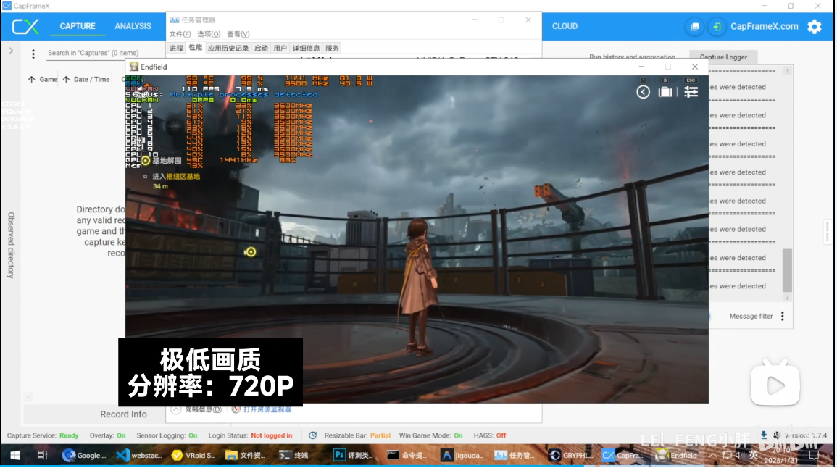Collapse Task Manager with 简略信息 button
The height and width of the screenshot is (468, 837).
point(196,410)
